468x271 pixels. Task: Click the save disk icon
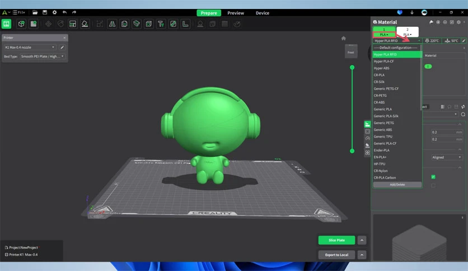(45, 12)
